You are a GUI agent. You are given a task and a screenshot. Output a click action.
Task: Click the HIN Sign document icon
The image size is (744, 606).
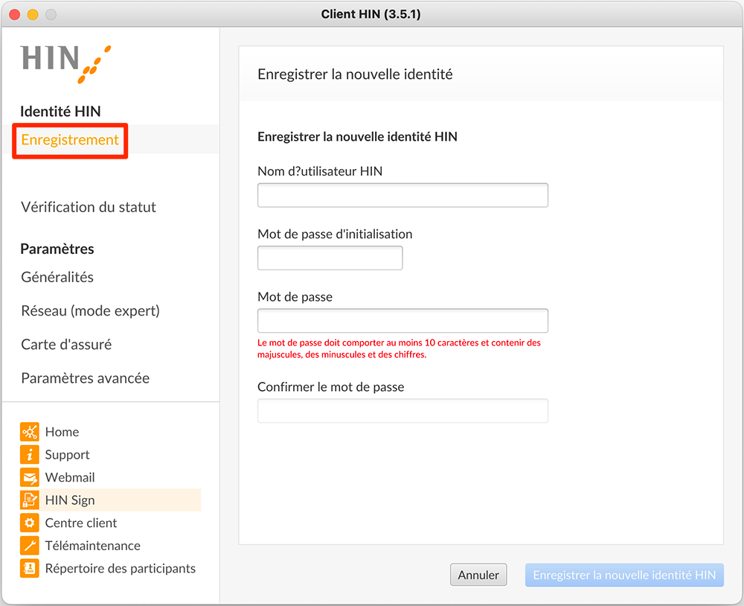[x=30, y=500]
